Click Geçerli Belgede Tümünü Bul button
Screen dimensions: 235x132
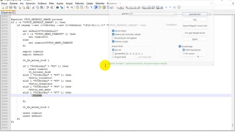(195, 26)
